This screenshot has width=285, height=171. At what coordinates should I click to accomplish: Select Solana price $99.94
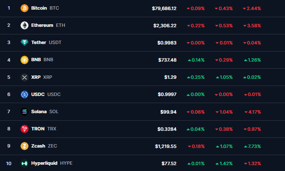tap(168, 112)
